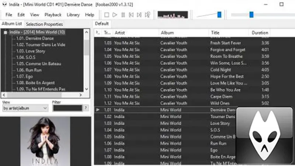
Task: Pause playback with the Pause icon
Action: tap(123, 15)
